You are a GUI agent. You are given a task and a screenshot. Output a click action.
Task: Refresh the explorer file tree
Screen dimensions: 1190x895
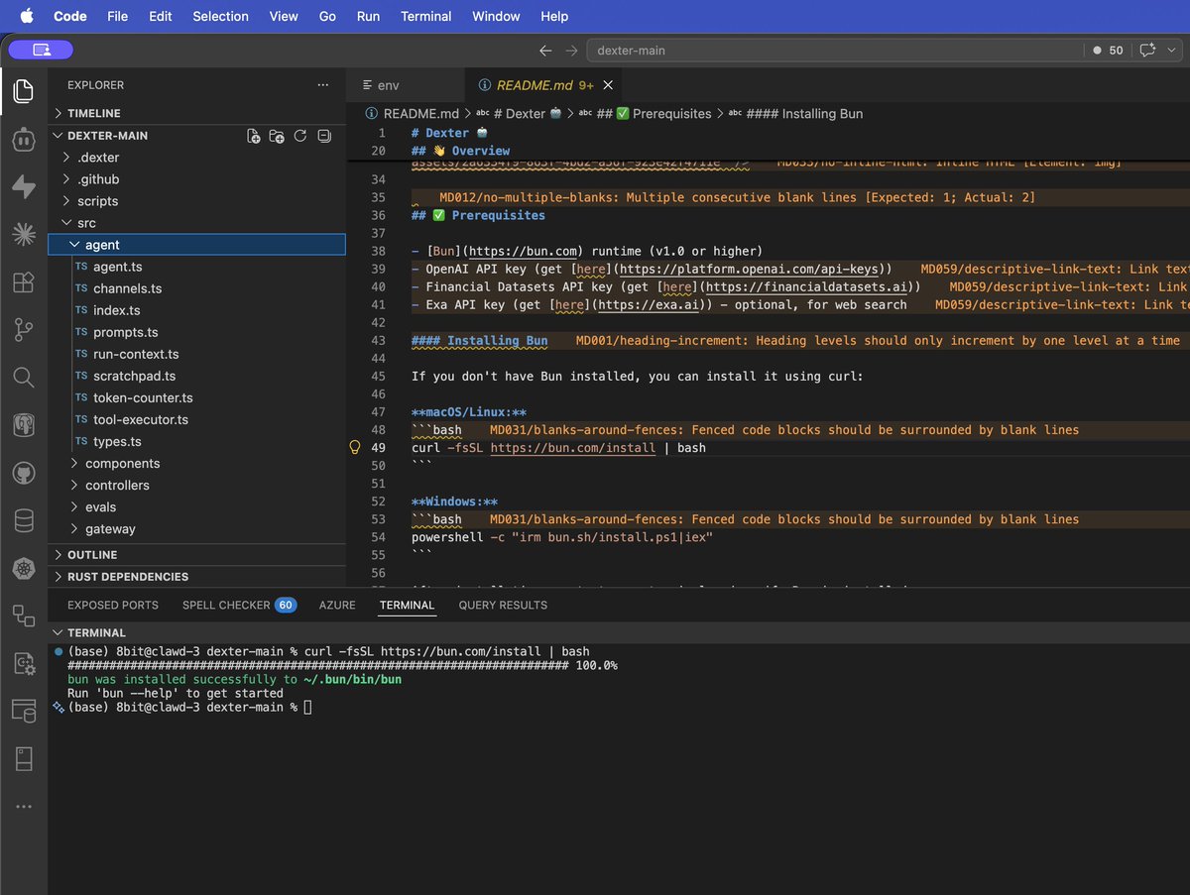299,136
